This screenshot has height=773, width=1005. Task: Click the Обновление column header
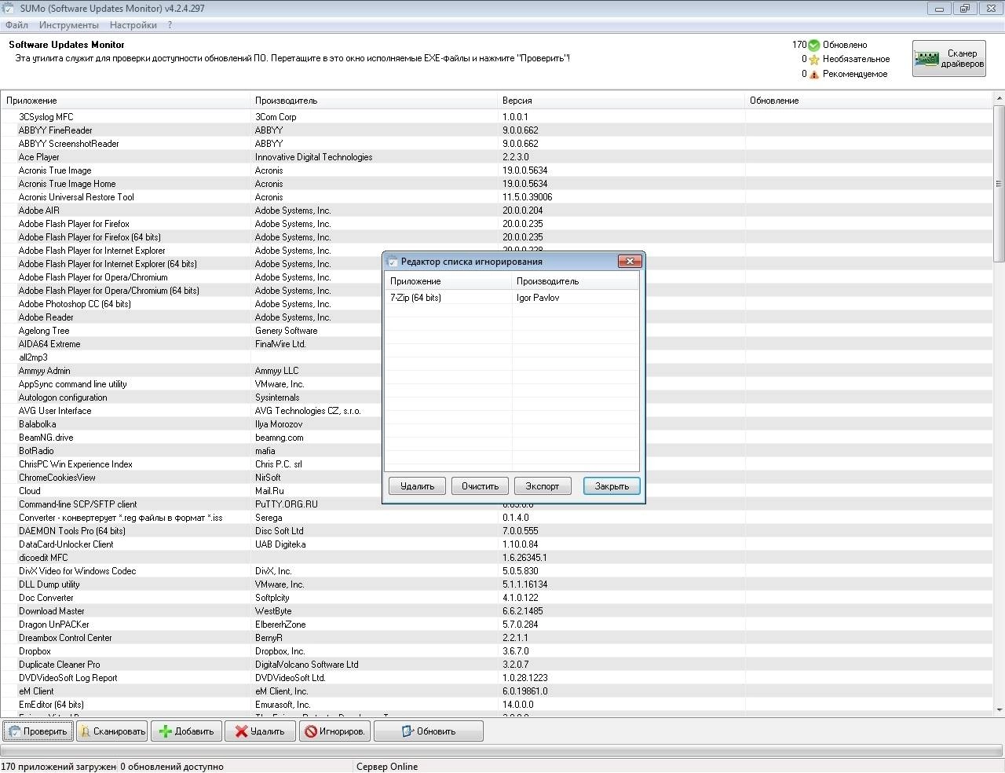click(x=868, y=101)
